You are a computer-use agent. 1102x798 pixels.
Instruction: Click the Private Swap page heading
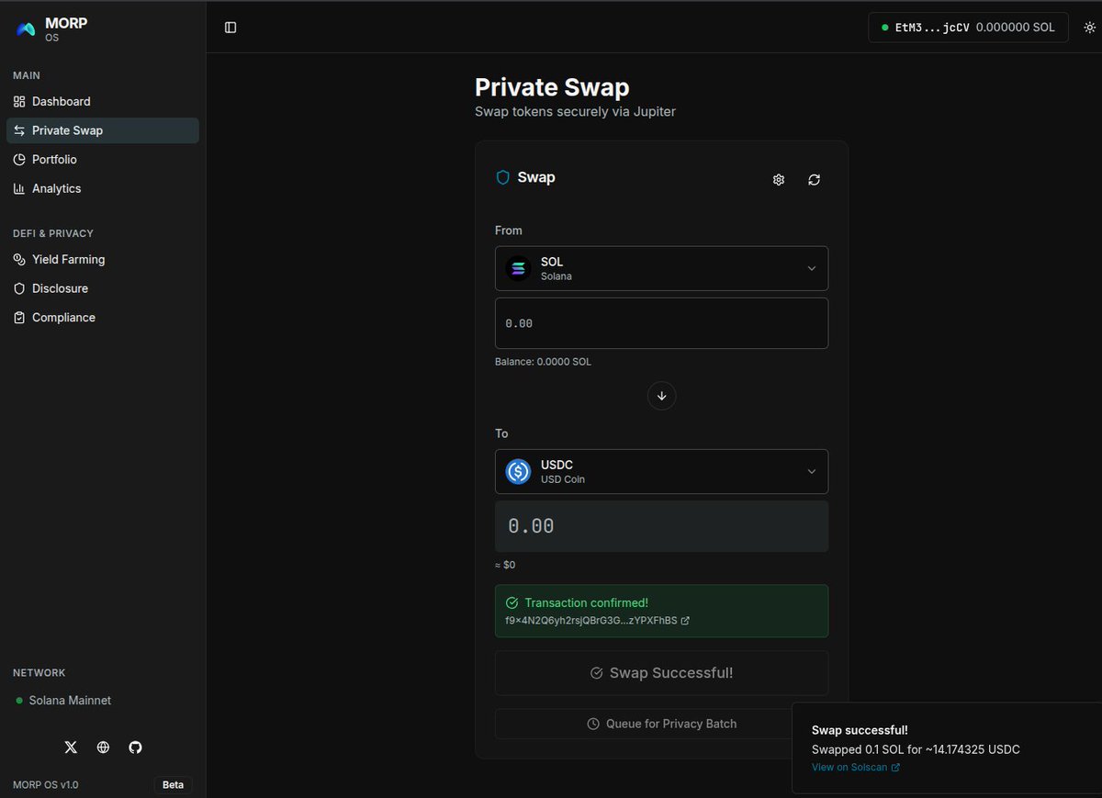[552, 87]
